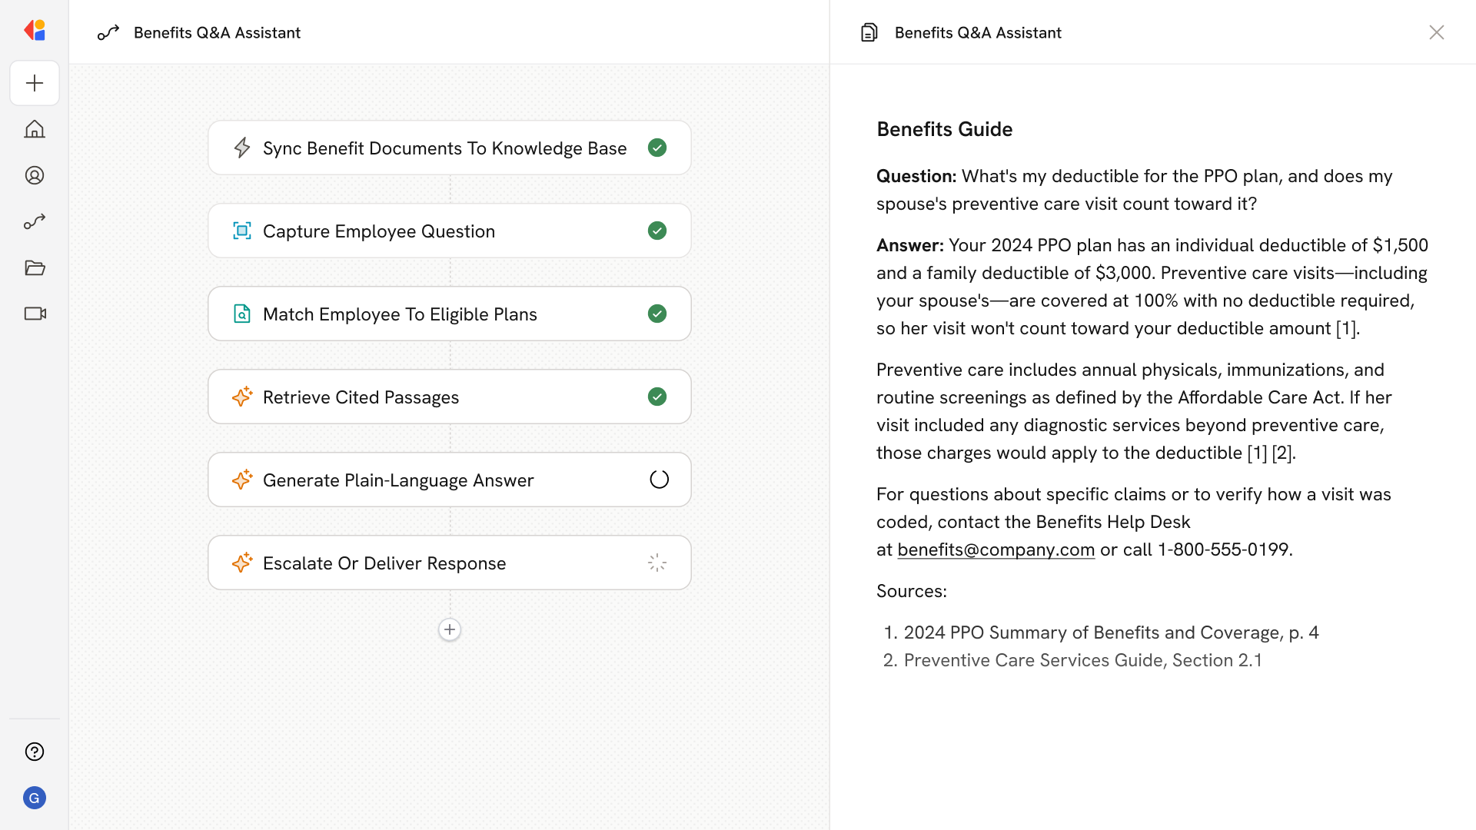
Task: Open the help question mark icon
Action: point(35,752)
